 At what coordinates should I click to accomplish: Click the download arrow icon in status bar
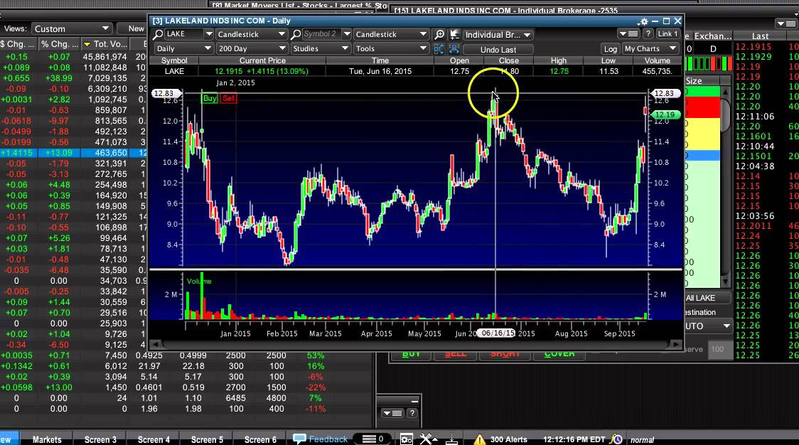click(x=451, y=439)
